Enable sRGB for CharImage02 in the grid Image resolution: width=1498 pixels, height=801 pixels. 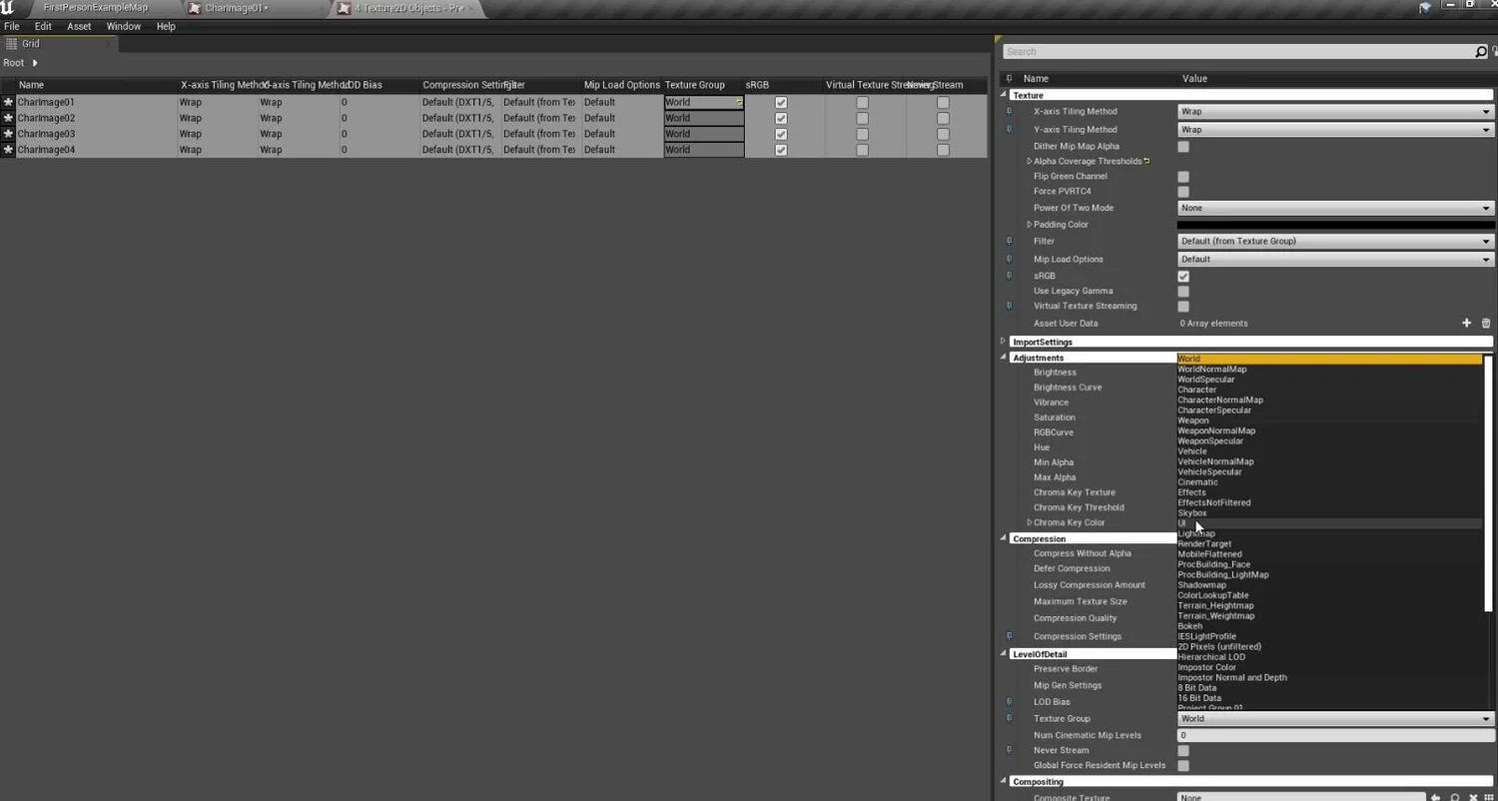point(780,118)
